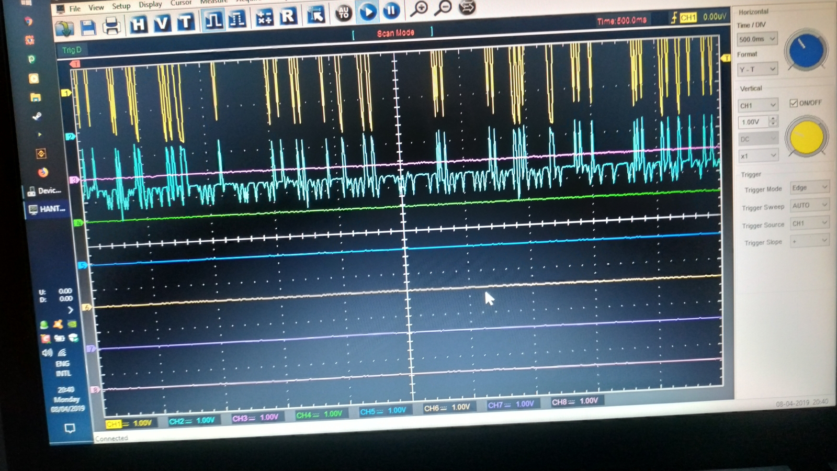Click the blue Run play button

click(x=368, y=12)
